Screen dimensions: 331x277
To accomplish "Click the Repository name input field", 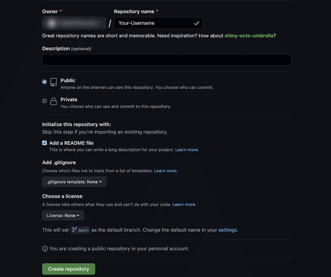I will tap(158, 23).
